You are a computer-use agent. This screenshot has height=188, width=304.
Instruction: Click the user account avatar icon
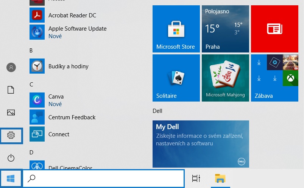coord(11,67)
